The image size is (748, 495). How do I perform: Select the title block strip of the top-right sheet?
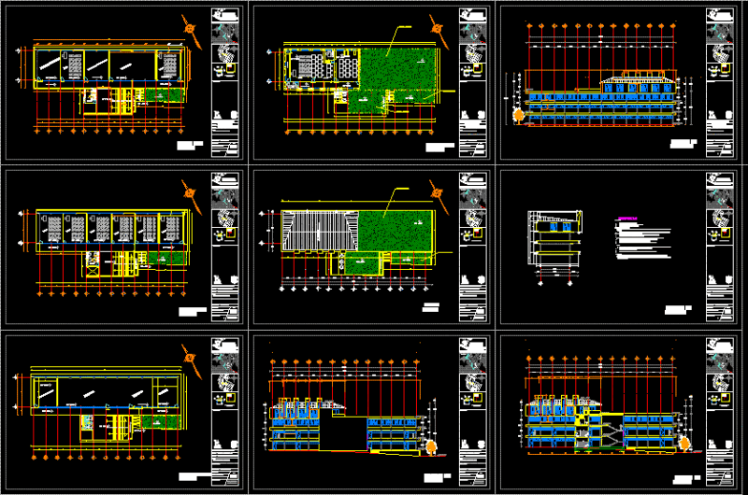point(719,82)
